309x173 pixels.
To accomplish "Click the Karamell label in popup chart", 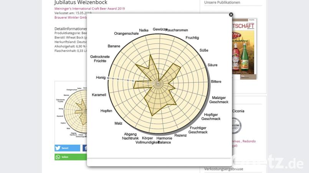I will [x=99, y=95].
